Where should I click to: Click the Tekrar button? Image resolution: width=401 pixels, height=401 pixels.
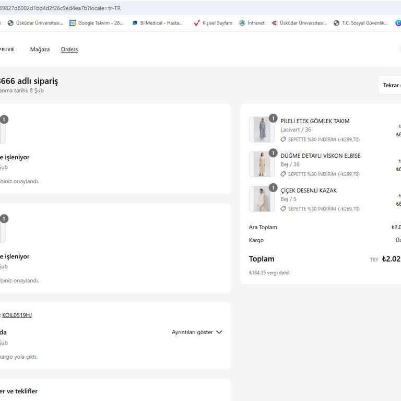coord(390,85)
